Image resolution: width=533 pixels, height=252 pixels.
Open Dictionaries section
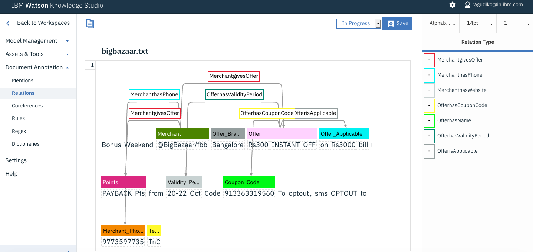click(26, 144)
